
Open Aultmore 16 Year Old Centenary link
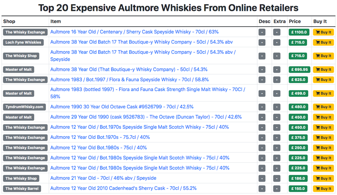pyautogui.click(x=134, y=32)
